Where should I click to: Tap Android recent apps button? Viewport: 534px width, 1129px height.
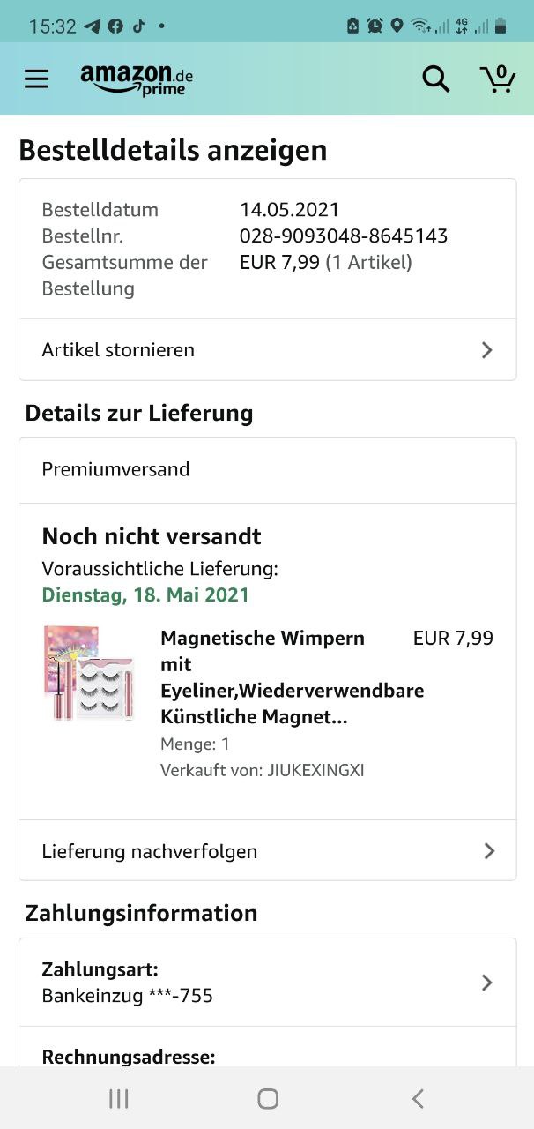(118, 1098)
